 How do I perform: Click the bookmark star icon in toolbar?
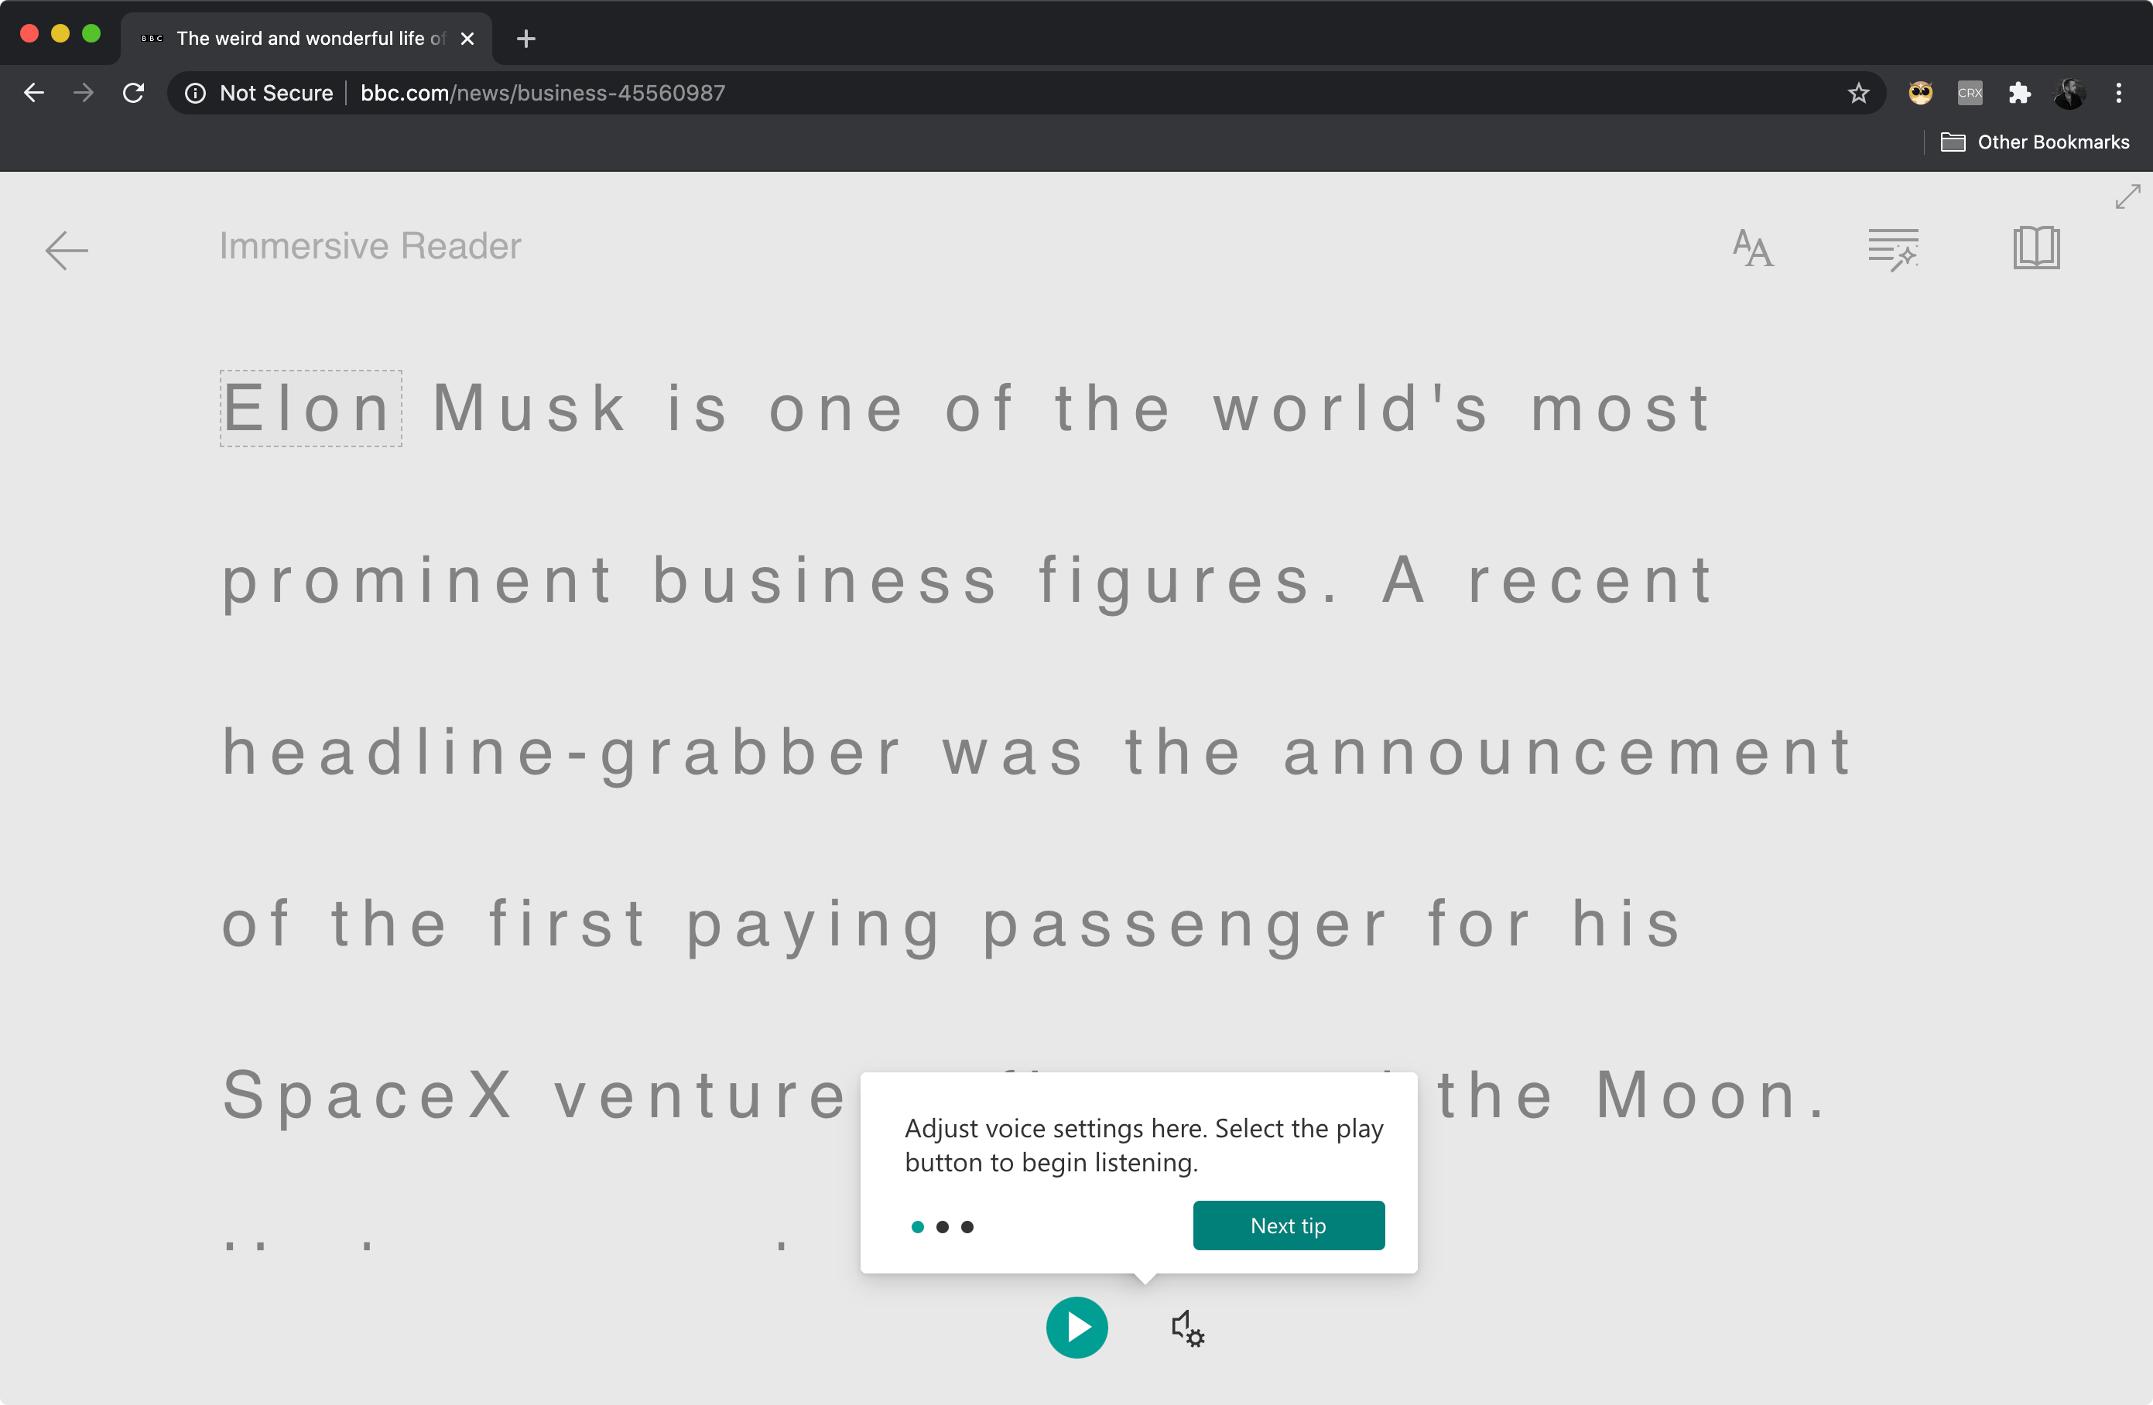pos(1858,93)
